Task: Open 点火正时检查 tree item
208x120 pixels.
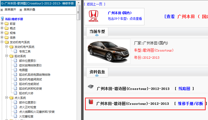Action: 28,107
